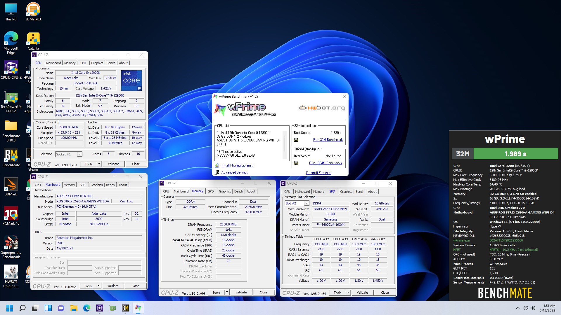Click the DRAM Frequency 2050.0 MHz value
This screenshot has width=561, height=315.
click(228, 225)
